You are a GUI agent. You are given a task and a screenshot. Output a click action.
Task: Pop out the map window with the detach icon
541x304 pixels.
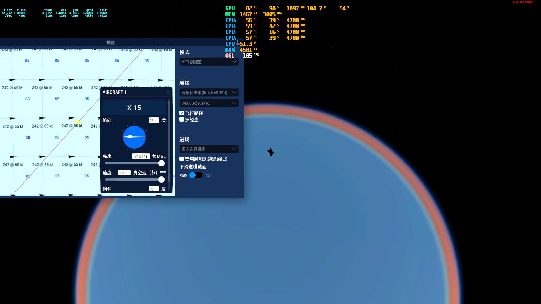pos(238,42)
